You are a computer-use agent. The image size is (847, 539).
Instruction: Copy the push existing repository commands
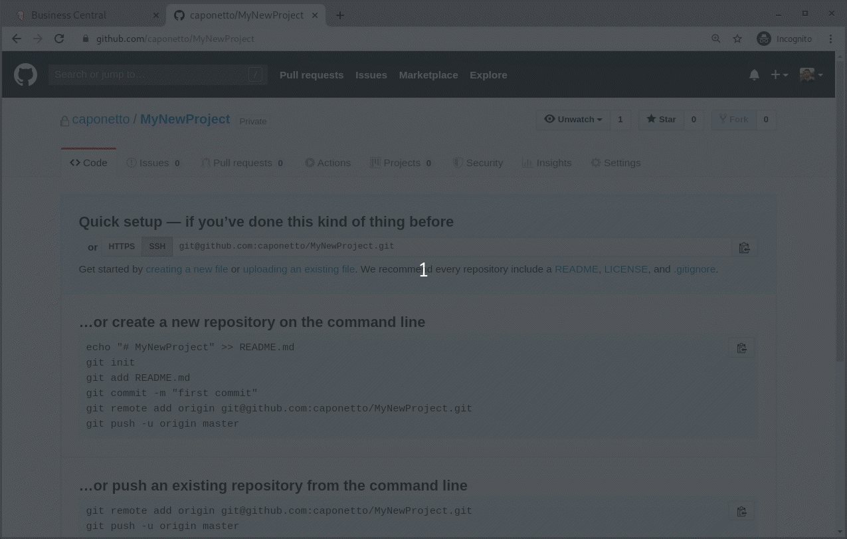(741, 512)
